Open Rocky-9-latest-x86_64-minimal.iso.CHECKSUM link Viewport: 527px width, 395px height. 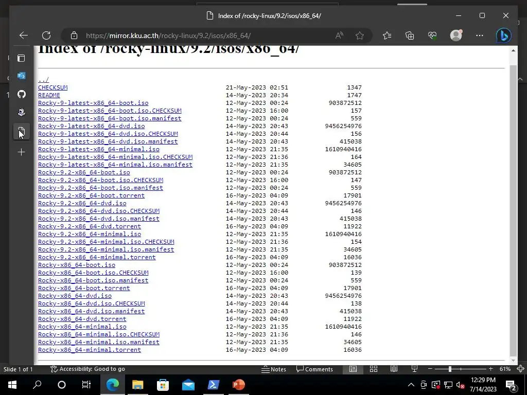pyautogui.click(x=115, y=157)
